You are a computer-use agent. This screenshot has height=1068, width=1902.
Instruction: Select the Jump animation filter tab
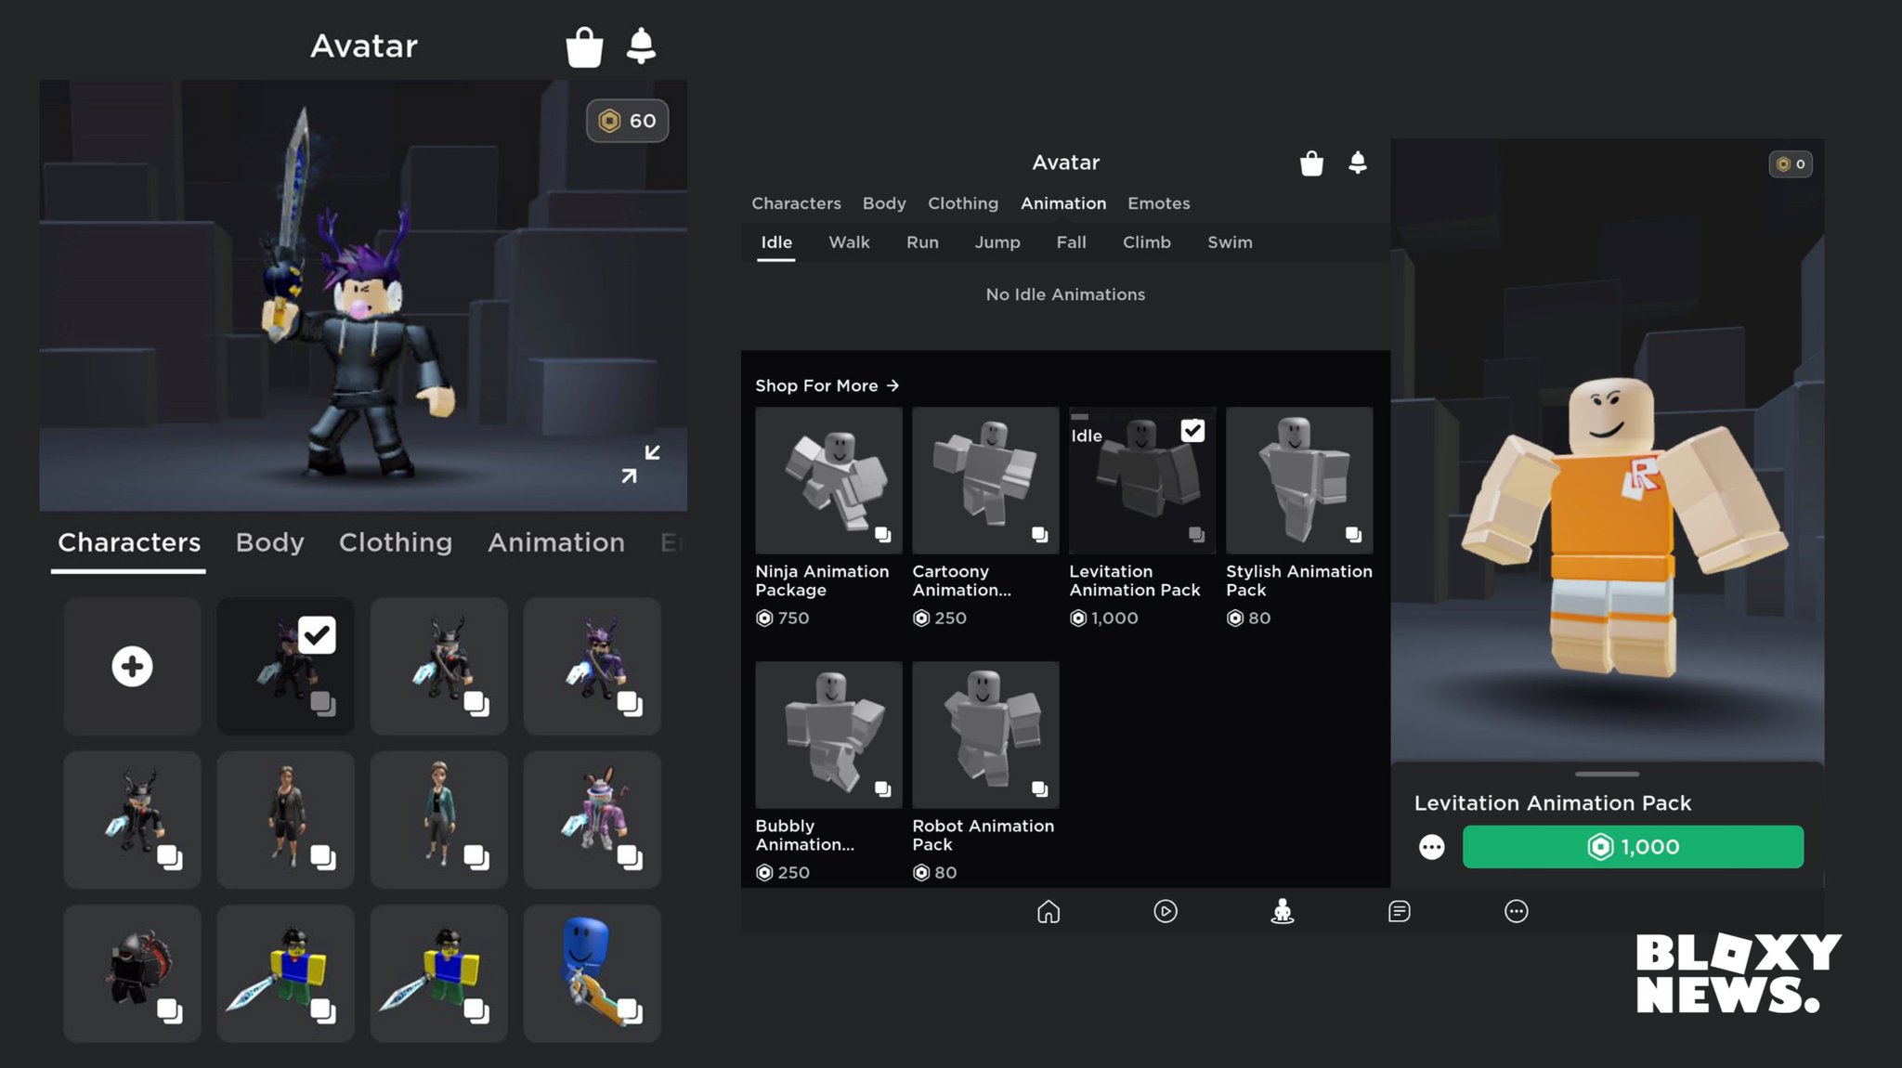pos(997,241)
